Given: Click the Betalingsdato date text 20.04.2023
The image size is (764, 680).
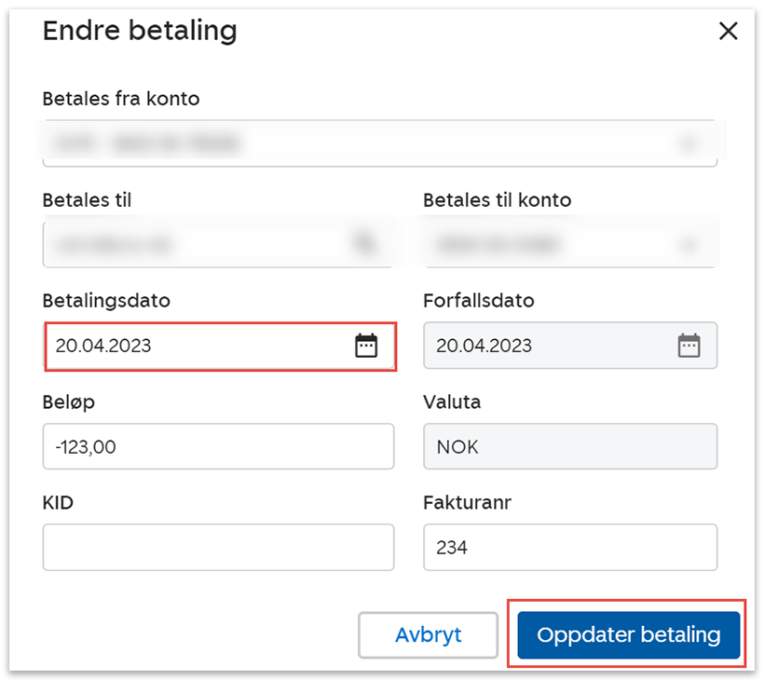Looking at the screenshot, I should [103, 346].
